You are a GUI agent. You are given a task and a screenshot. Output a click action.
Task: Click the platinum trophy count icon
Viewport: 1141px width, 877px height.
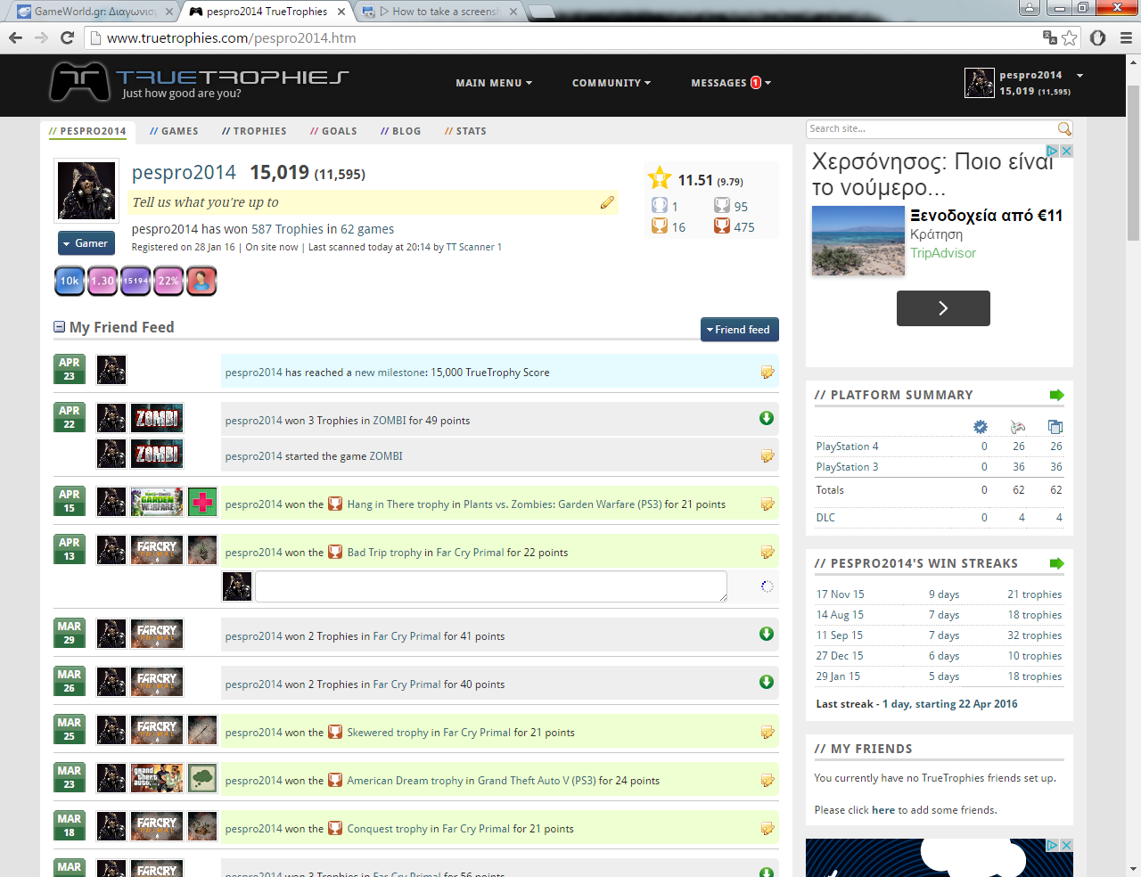pos(660,206)
